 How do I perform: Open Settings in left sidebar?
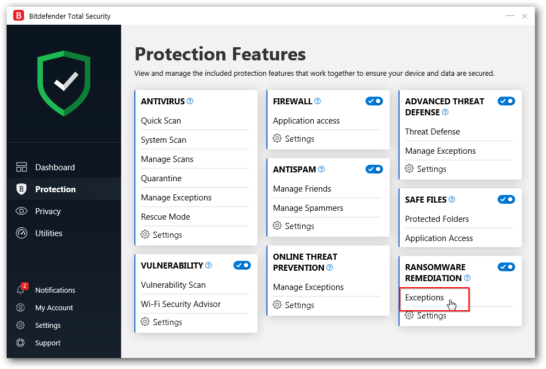point(47,326)
